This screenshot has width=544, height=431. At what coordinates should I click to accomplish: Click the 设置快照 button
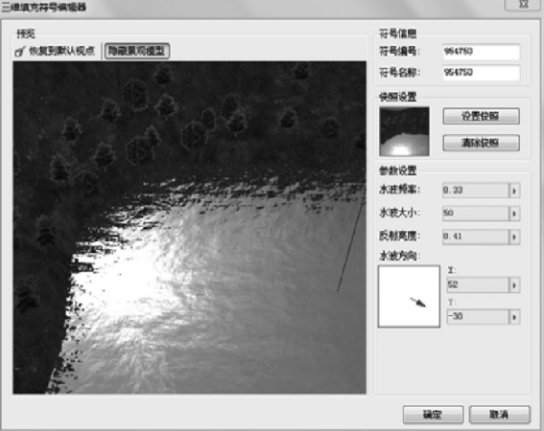(481, 116)
